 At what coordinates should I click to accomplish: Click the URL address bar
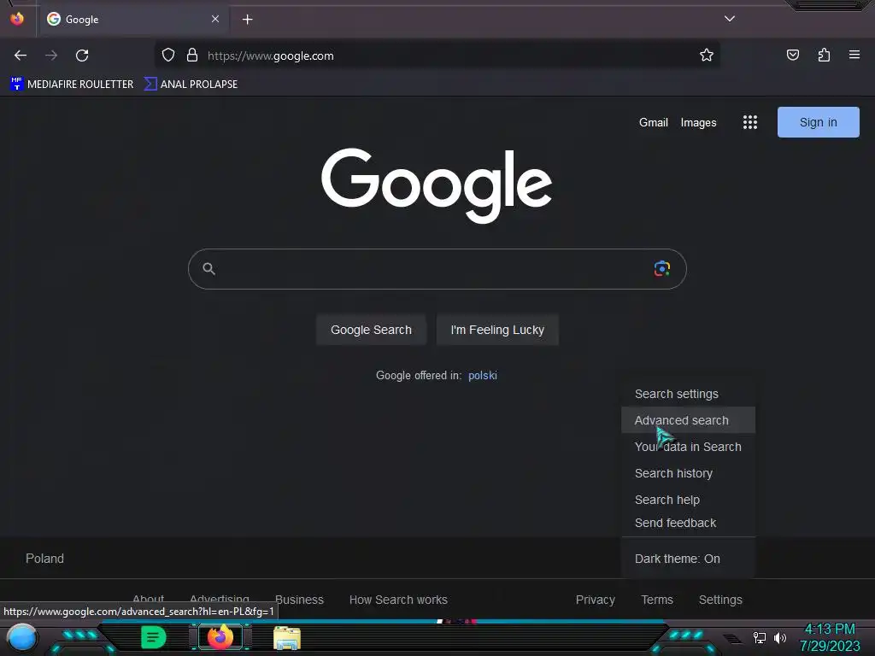point(437,56)
